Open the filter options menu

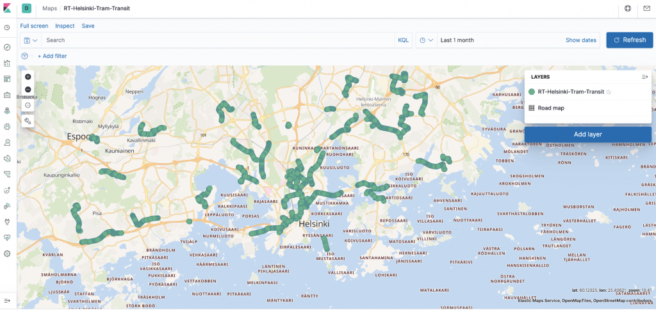pos(25,56)
